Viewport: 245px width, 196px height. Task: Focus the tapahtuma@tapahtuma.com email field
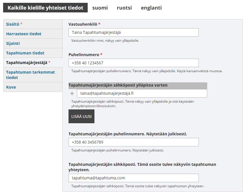pyautogui.click(x=134, y=178)
